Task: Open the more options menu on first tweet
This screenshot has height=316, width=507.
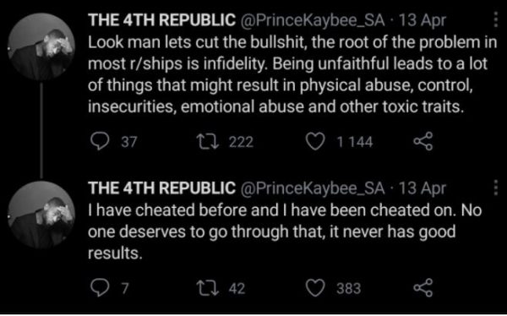Action: (495, 20)
